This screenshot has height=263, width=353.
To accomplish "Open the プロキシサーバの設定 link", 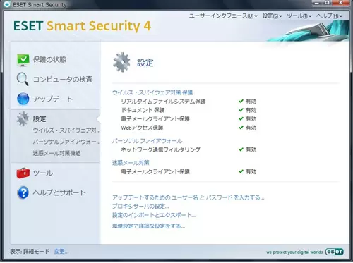I will pos(140,206).
